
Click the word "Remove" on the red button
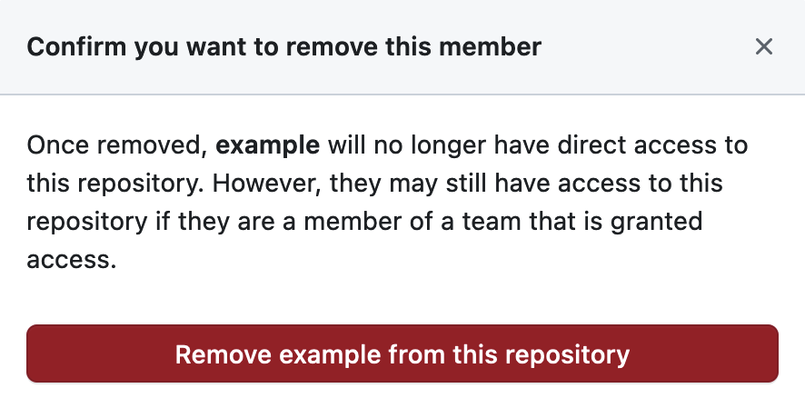(x=224, y=354)
